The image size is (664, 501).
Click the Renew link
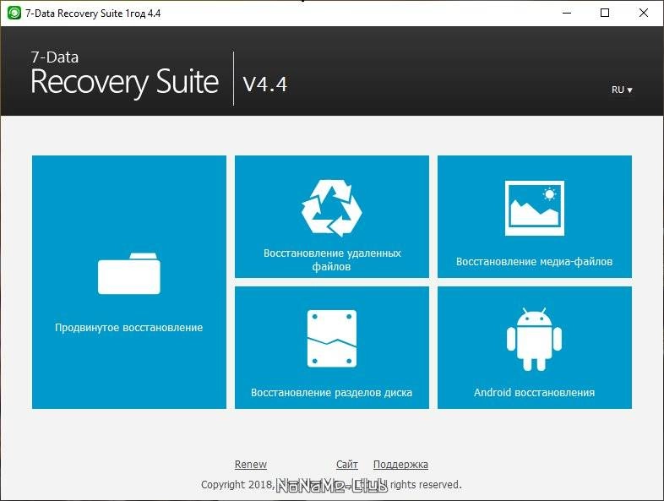coord(251,464)
